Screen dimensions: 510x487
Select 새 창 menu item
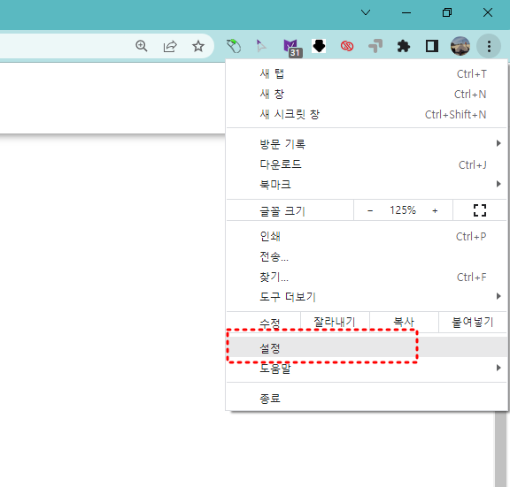(x=367, y=95)
